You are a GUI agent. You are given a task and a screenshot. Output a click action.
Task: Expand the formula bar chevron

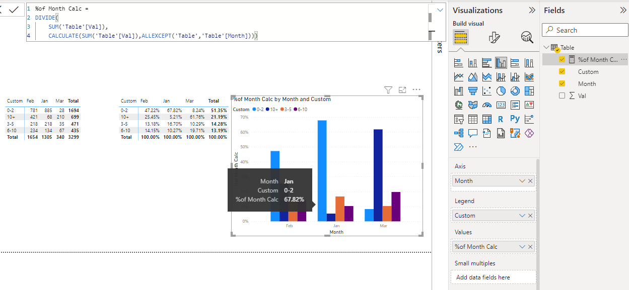(x=441, y=10)
